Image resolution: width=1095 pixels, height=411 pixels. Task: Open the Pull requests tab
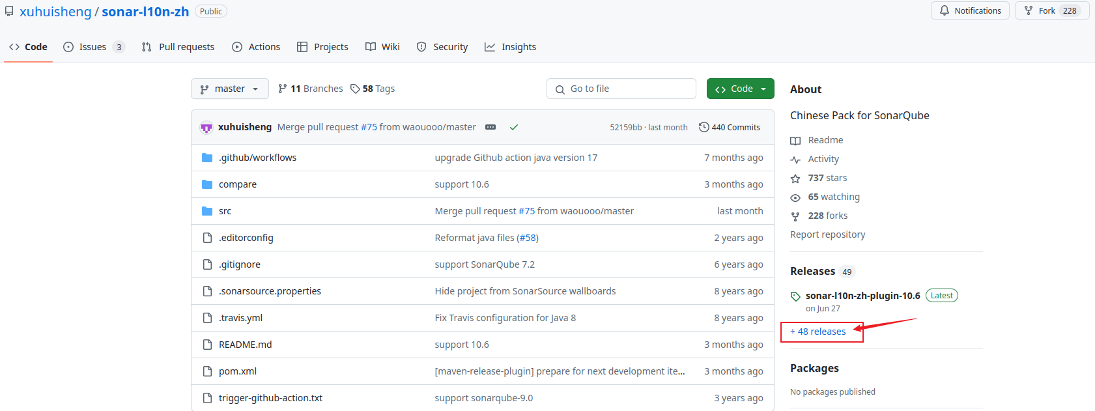tap(178, 47)
